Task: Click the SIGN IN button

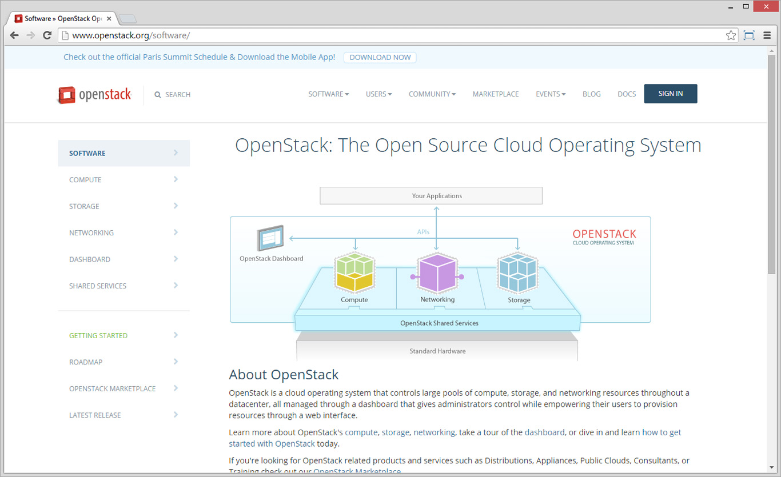Action: [671, 94]
